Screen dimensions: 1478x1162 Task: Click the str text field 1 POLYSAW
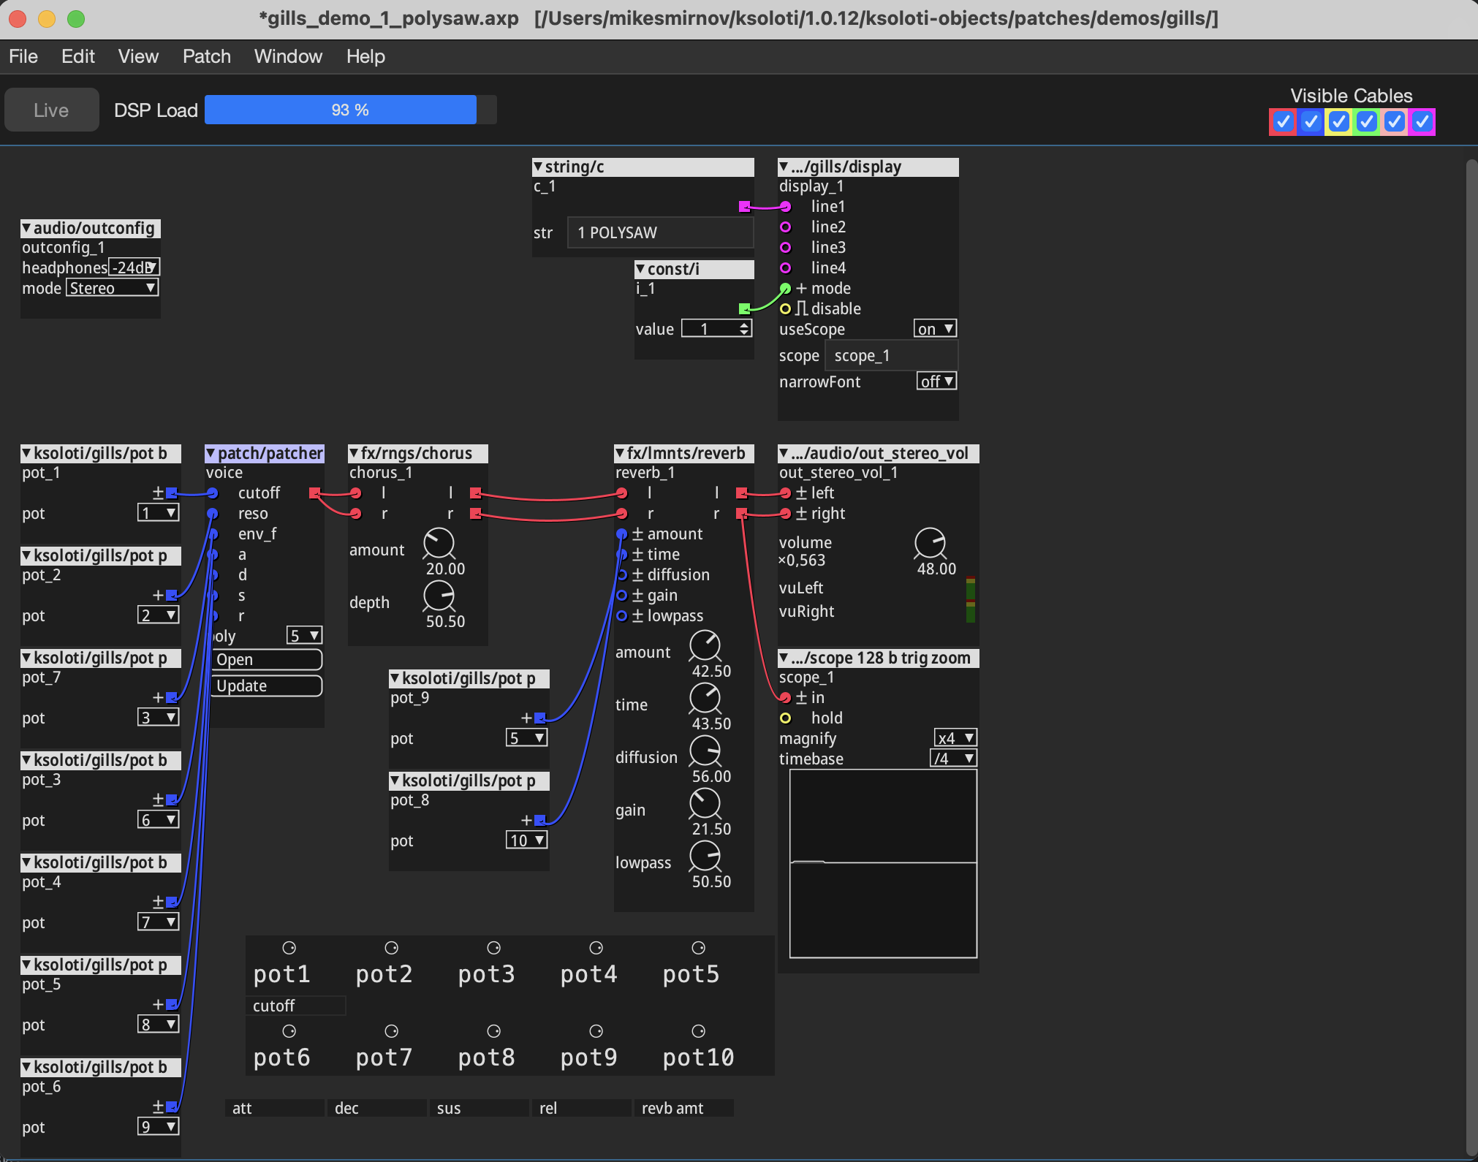coord(660,233)
